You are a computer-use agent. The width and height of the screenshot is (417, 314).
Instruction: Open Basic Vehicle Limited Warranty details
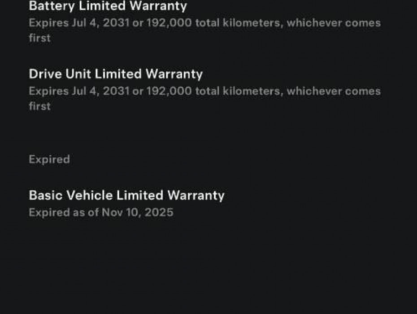tap(126, 196)
